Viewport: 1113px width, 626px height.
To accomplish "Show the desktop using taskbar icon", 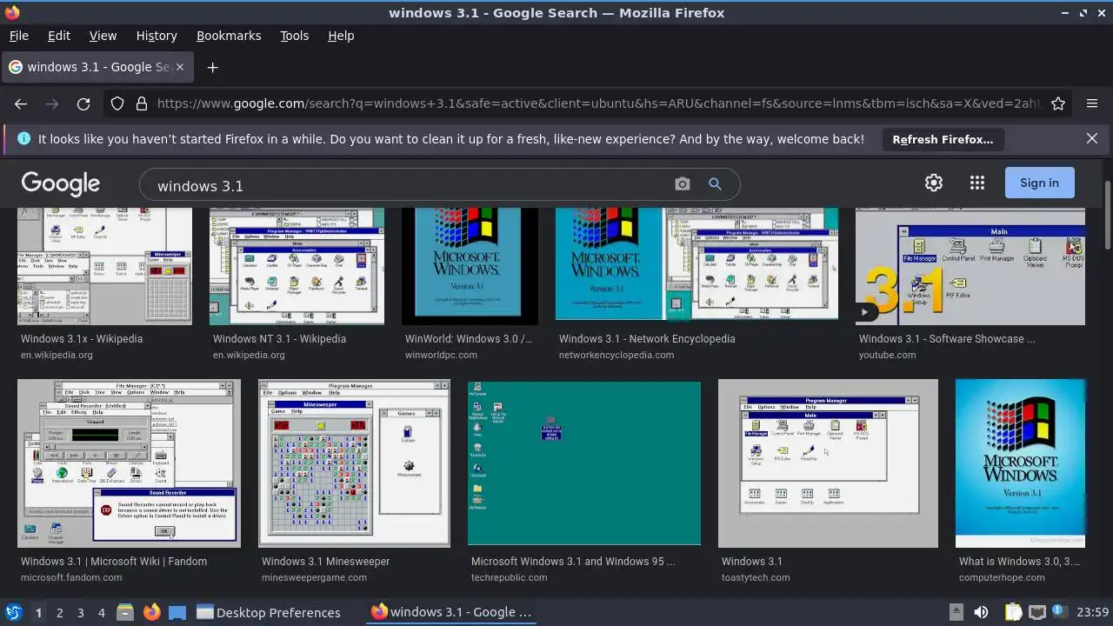I will [x=177, y=612].
